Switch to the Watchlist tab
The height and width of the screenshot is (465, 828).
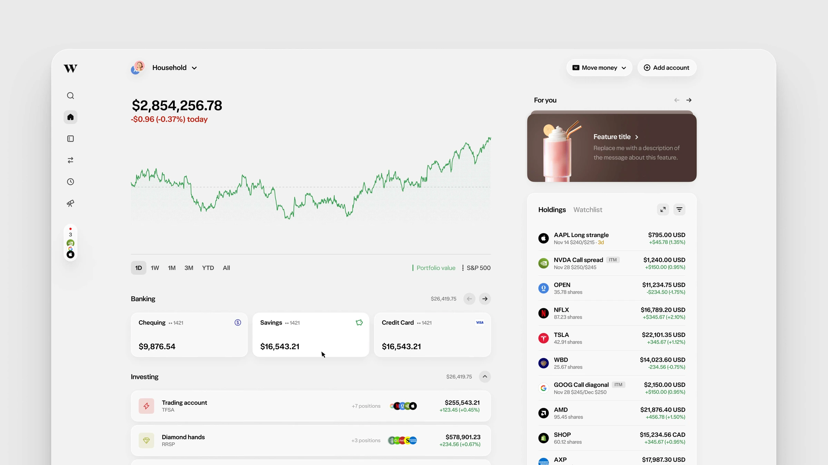tap(588, 210)
